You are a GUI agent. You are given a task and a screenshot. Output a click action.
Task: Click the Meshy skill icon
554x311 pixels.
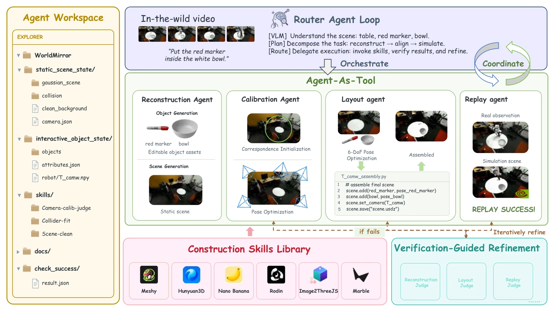(149, 275)
